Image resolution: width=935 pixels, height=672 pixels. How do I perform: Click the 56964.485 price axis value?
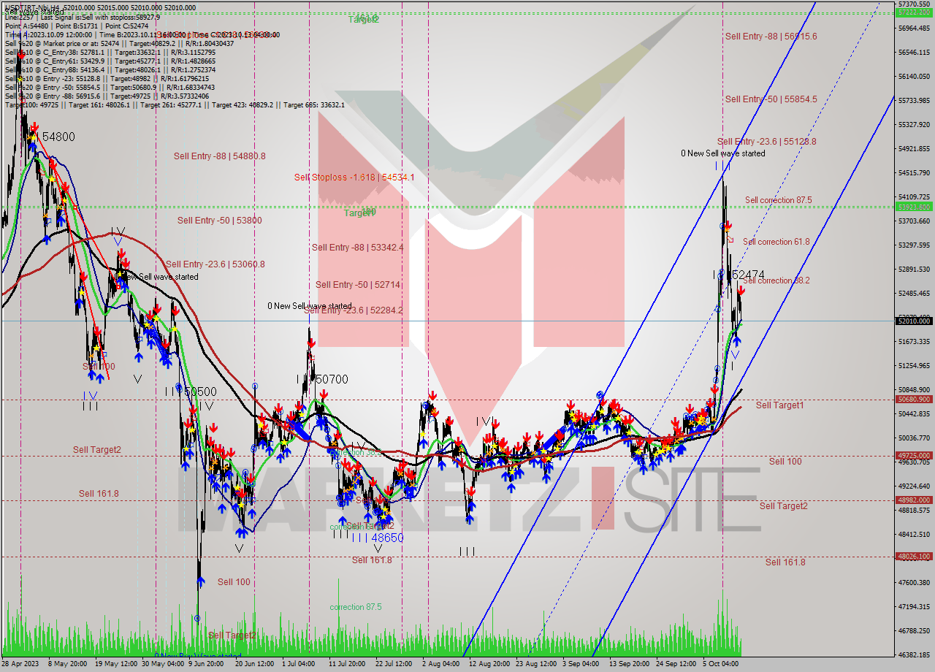[x=914, y=28]
